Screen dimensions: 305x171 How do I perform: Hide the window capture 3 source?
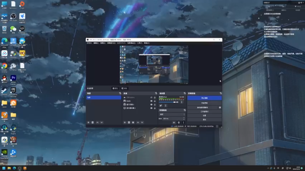(x=151, y=104)
